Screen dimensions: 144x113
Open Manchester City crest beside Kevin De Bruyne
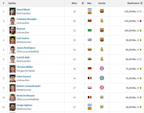click(102, 97)
